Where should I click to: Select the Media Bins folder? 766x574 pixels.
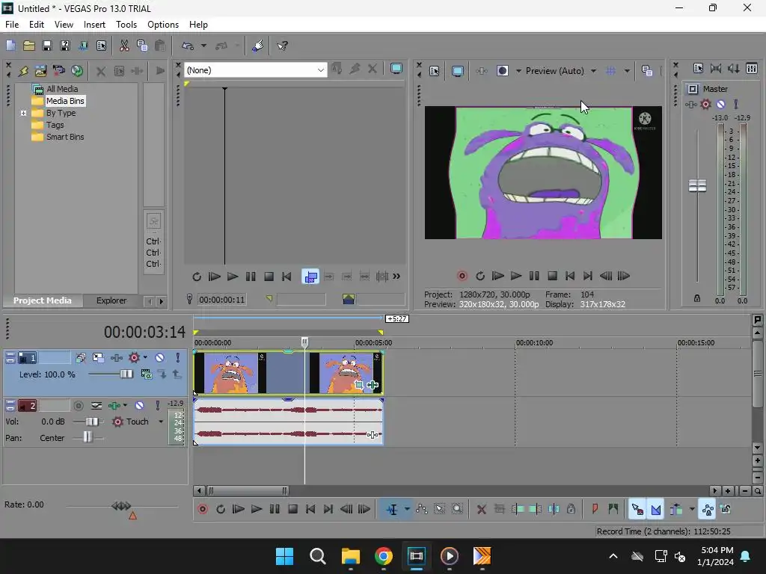click(65, 101)
